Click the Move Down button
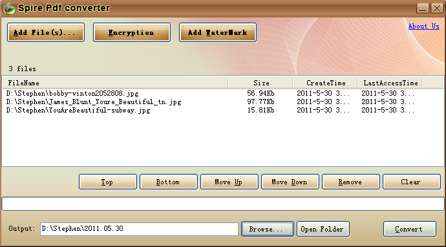The image size is (446, 247). coord(290,182)
